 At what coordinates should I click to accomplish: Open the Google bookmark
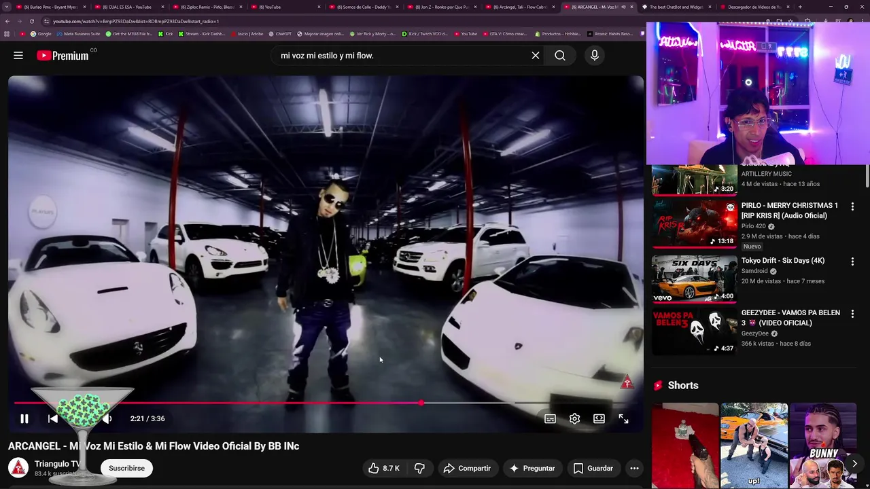click(x=41, y=34)
